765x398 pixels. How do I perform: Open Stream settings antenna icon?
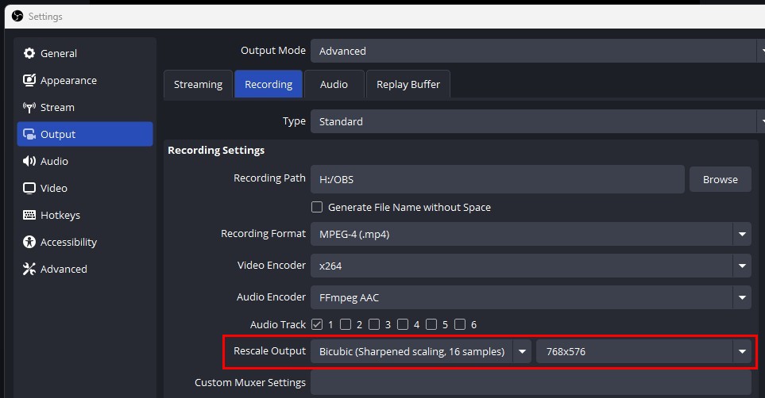(29, 107)
